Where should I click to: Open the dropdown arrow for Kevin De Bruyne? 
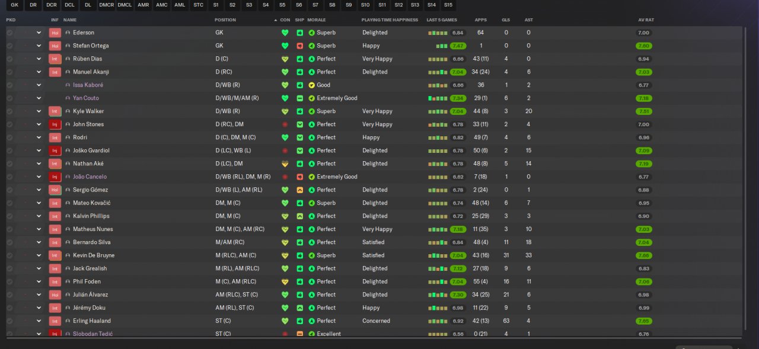tap(39, 255)
